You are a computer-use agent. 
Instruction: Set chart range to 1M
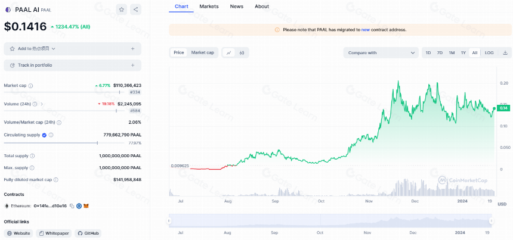(x=452, y=52)
